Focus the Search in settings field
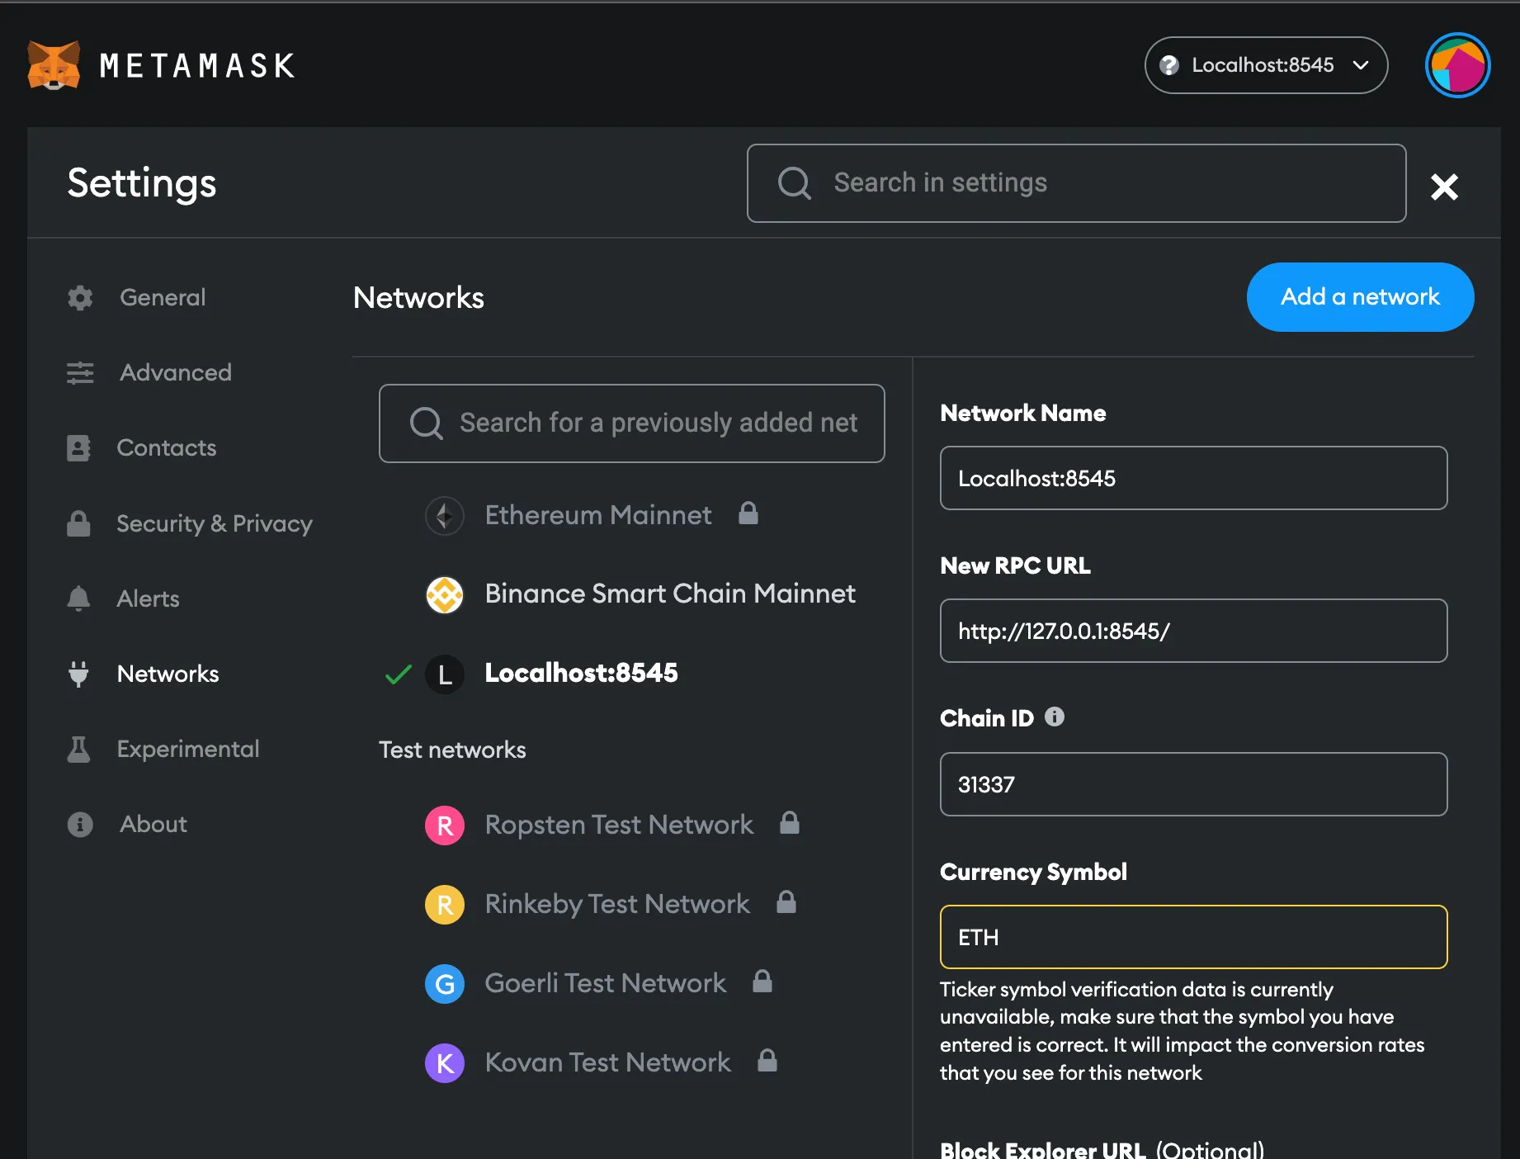The image size is (1520, 1159). pyautogui.click(x=1076, y=183)
